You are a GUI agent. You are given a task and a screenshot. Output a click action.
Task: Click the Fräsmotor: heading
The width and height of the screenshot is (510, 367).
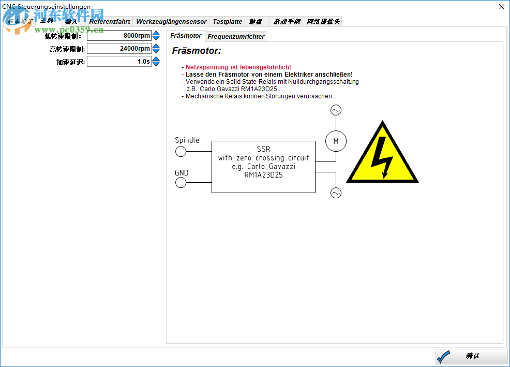[197, 51]
